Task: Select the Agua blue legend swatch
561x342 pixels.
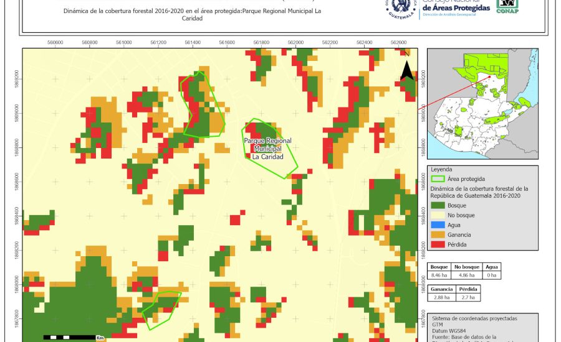Action: pos(438,225)
